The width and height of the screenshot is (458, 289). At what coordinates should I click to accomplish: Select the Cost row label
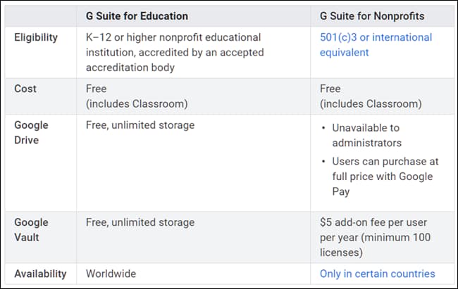pos(26,89)
